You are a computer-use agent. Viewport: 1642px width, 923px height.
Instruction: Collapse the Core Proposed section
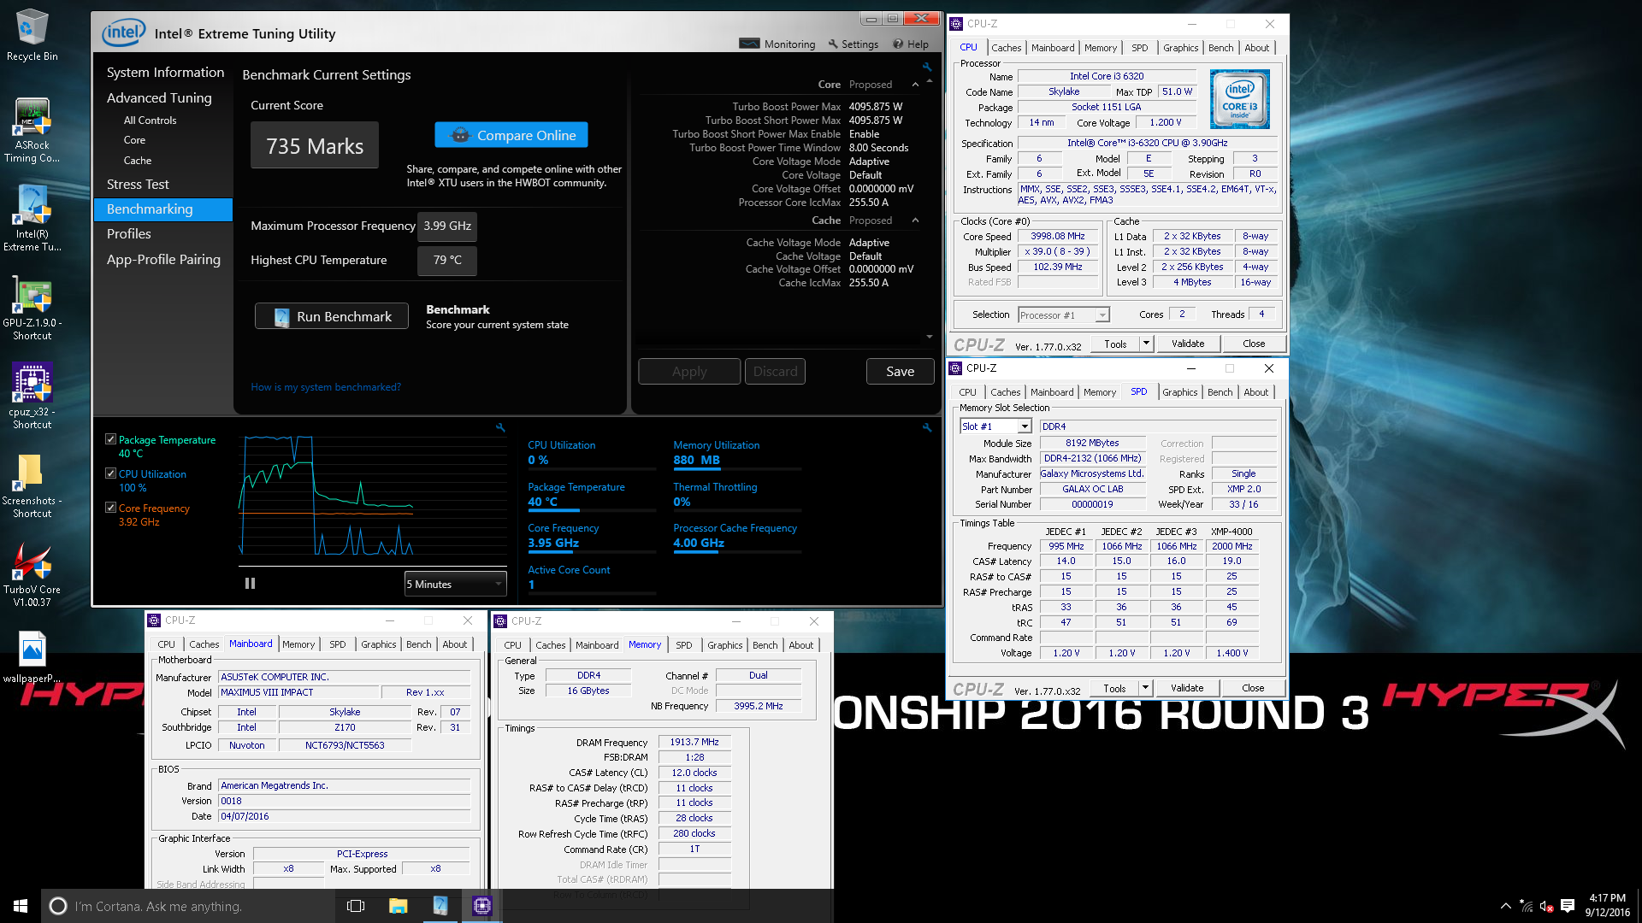coord(916,85)
